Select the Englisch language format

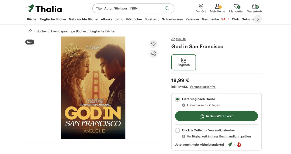(183, 62)
